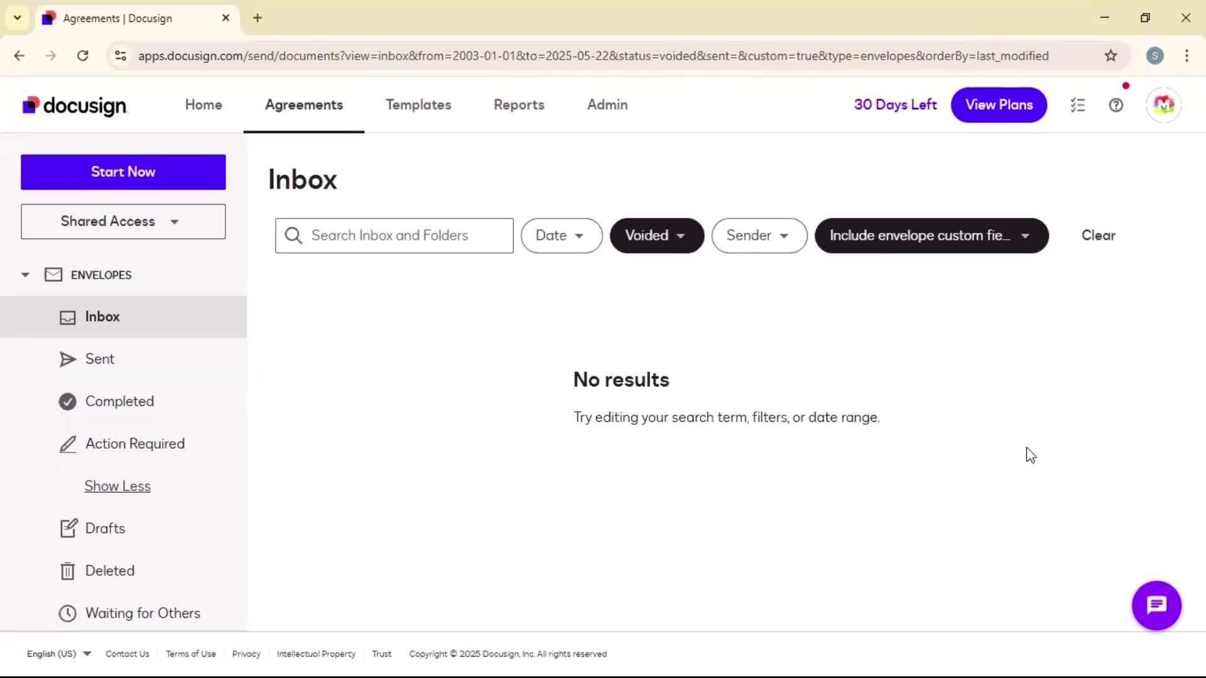
Task: Open the Include envelope custom fields dropdown
Action: point(932,235)
